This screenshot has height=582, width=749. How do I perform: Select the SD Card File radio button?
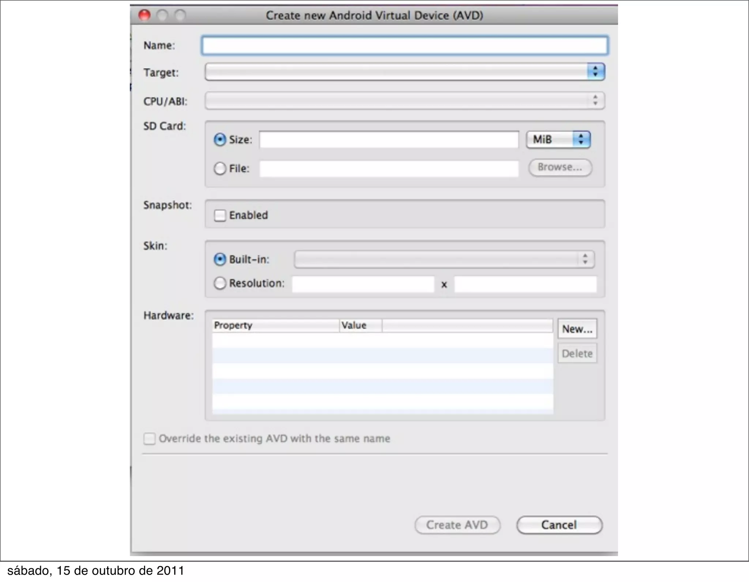point(220,168)
